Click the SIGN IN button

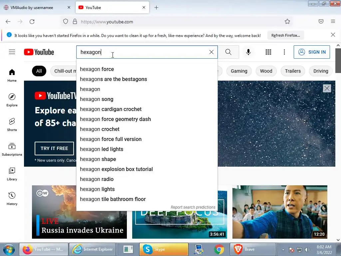tap(312, 52)
